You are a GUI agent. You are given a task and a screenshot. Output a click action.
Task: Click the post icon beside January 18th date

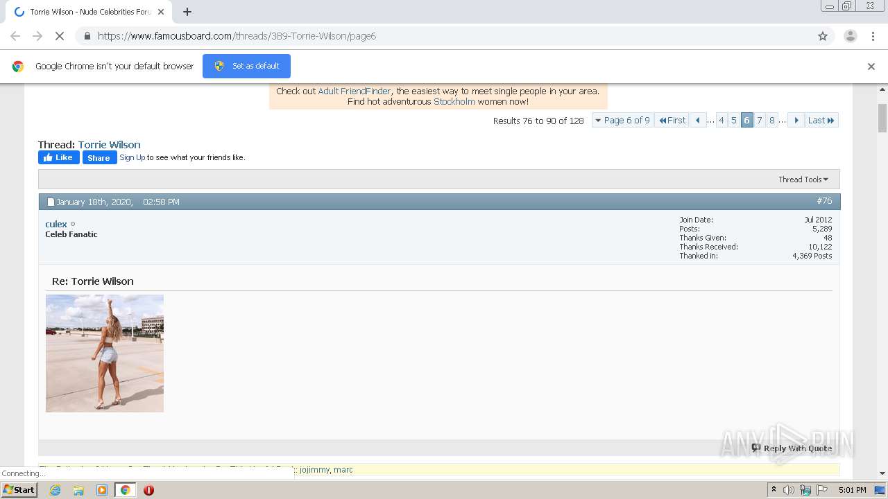pyautogui.click(x=51, y=202)
